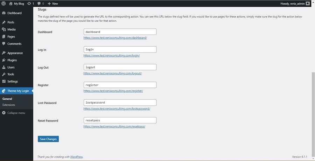315x161 pixels.
Task: Open the comments bubble icon in admin bar
Action: point(39,3)
